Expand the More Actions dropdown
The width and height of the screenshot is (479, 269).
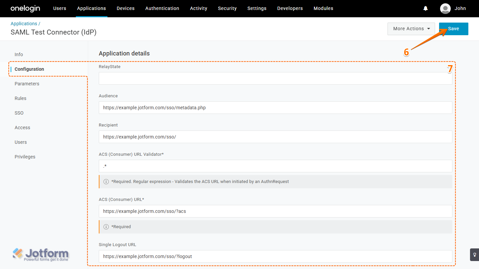click(x=411, y=29)
